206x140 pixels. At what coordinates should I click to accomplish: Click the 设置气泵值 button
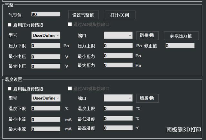(83, 15)
